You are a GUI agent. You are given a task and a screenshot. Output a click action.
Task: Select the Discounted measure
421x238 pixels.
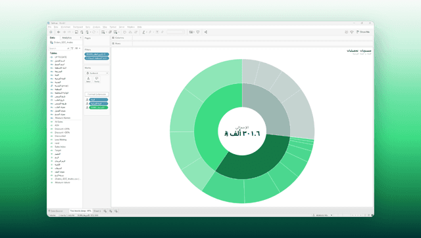[x=60, y=136]
